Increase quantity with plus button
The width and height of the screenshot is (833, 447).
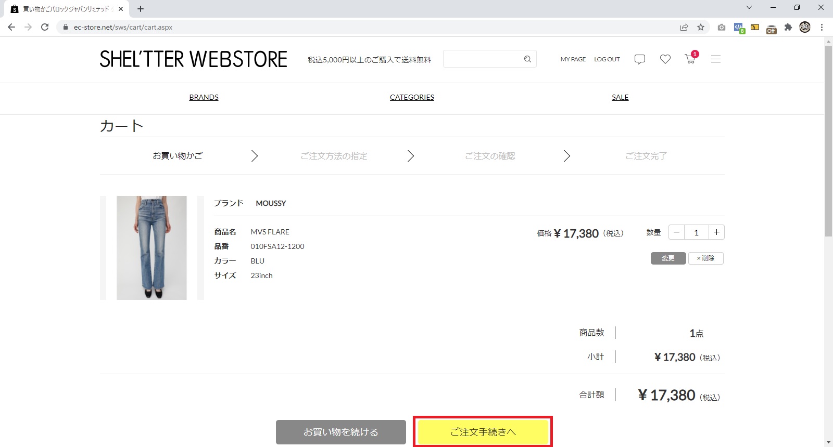(x=716, y=232)
